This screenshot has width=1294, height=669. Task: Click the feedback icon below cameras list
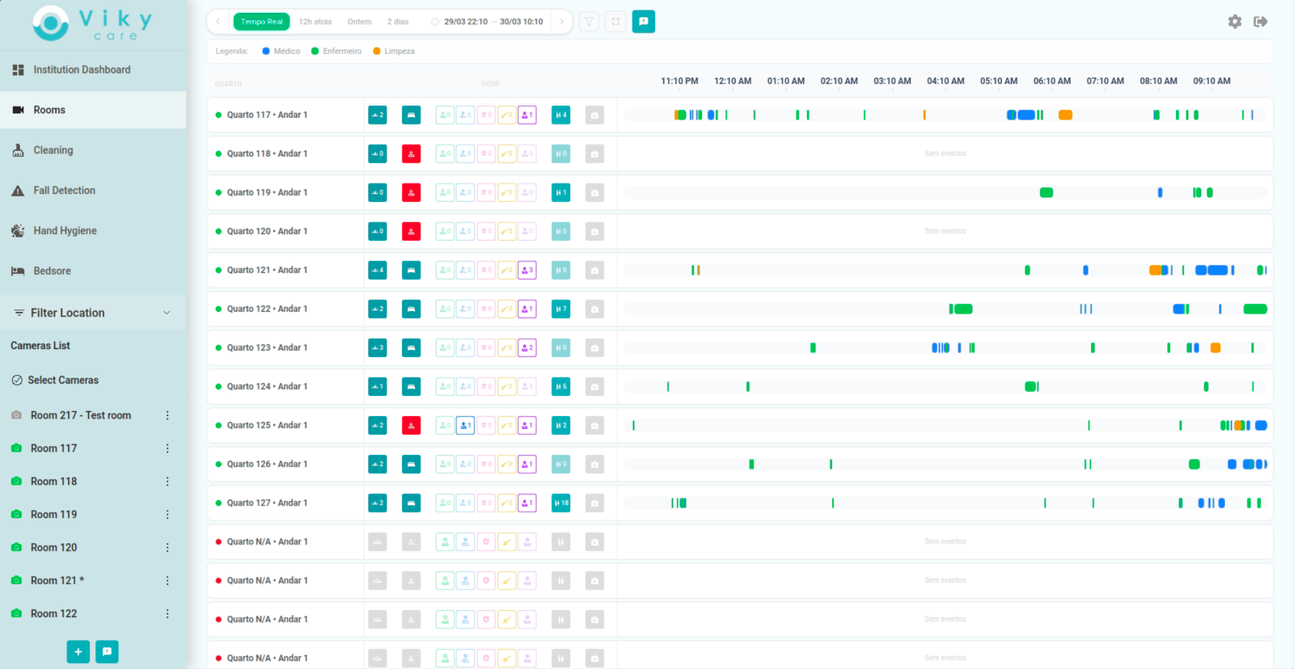[107, 652]
